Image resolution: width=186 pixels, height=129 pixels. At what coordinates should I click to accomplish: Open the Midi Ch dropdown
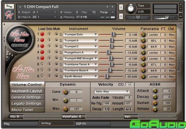click(38, 17)
